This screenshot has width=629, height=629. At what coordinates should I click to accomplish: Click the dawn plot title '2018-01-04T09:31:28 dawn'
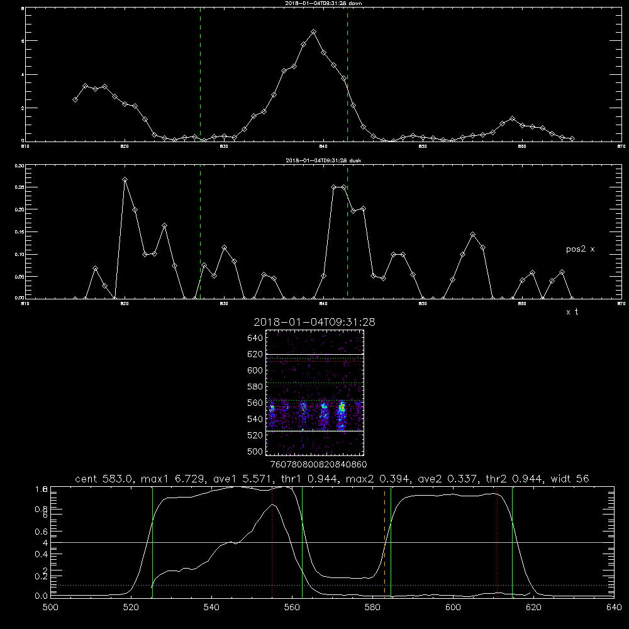click(x=323, y=3)
